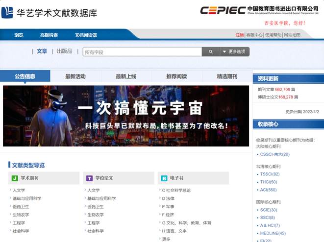Screen dimensions: 324x242
Task: Open 人文学 under 学位论文
Action: pos(94,190)
